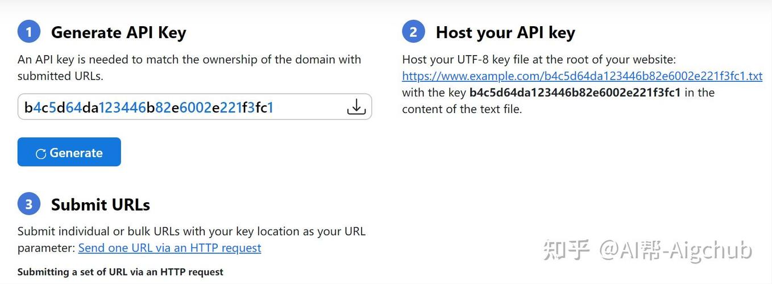
Task: Click the step 1 number circle
Action: (29, 32)
